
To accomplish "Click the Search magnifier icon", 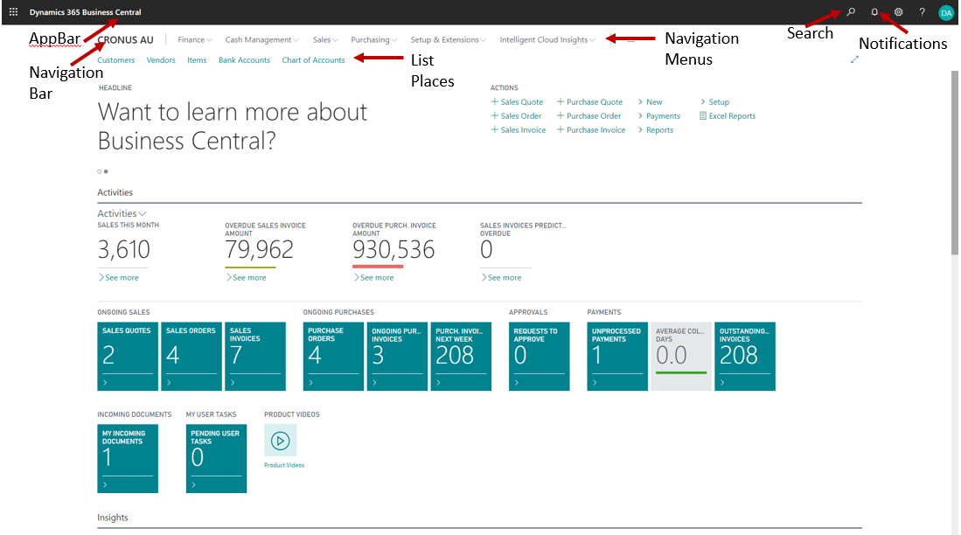I will point(851,12).
